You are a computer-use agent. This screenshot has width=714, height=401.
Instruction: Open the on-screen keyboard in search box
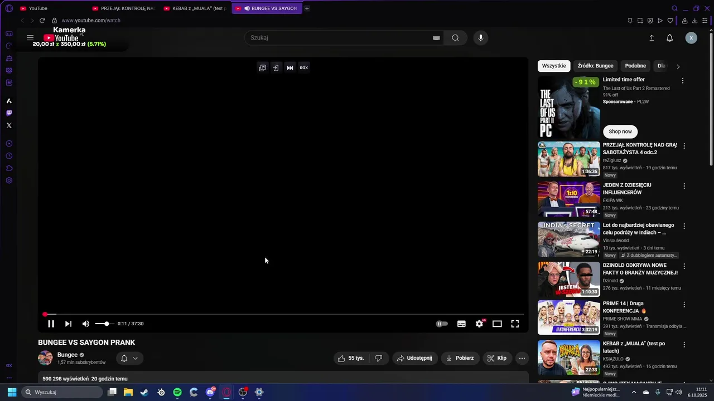pyautogui.click(x=436, y=38)
